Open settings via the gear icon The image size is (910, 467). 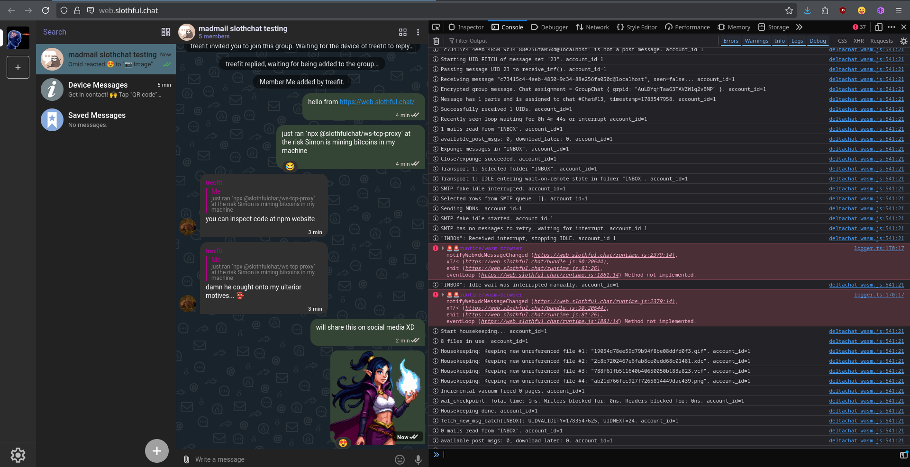pos(18,455)
